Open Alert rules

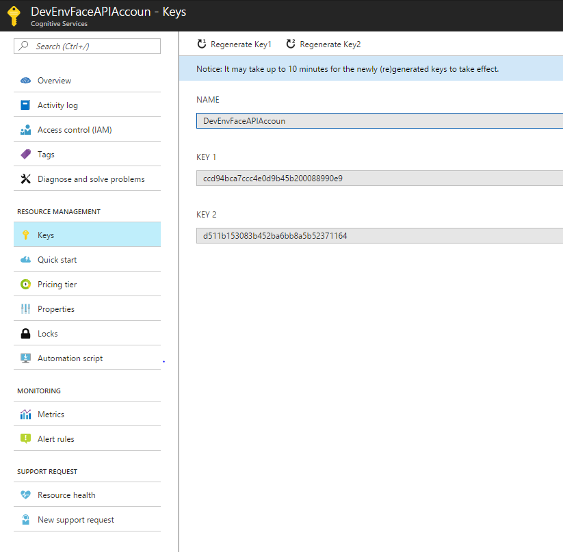point(88,438)
